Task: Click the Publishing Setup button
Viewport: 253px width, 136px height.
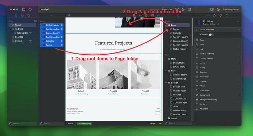Action: point(231,9)
